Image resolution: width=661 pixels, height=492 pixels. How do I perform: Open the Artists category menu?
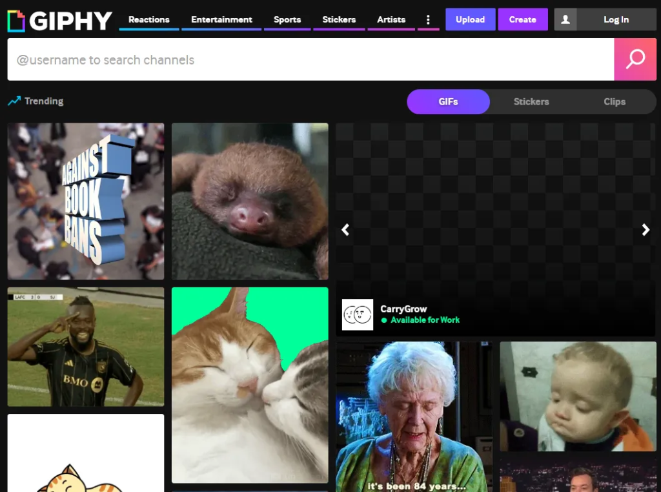[391, 19]
